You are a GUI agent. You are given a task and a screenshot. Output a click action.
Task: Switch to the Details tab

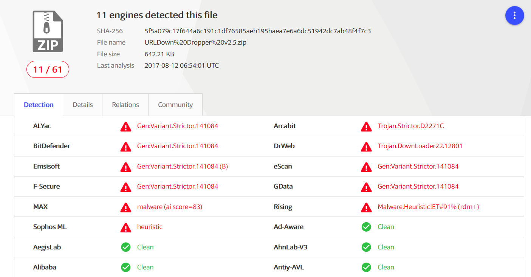(x=83, y=105)
